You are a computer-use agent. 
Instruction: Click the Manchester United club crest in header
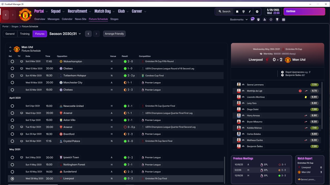coord(25,15)
